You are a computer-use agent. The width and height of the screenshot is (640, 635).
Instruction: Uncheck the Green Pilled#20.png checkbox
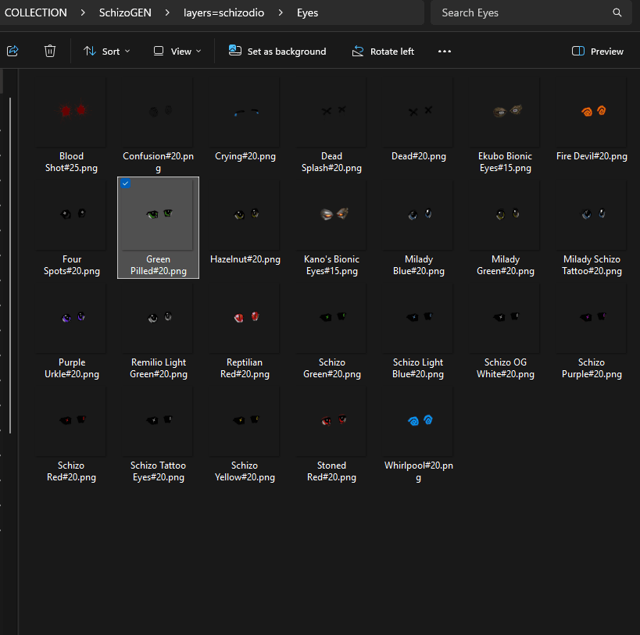tap(126, 184)
